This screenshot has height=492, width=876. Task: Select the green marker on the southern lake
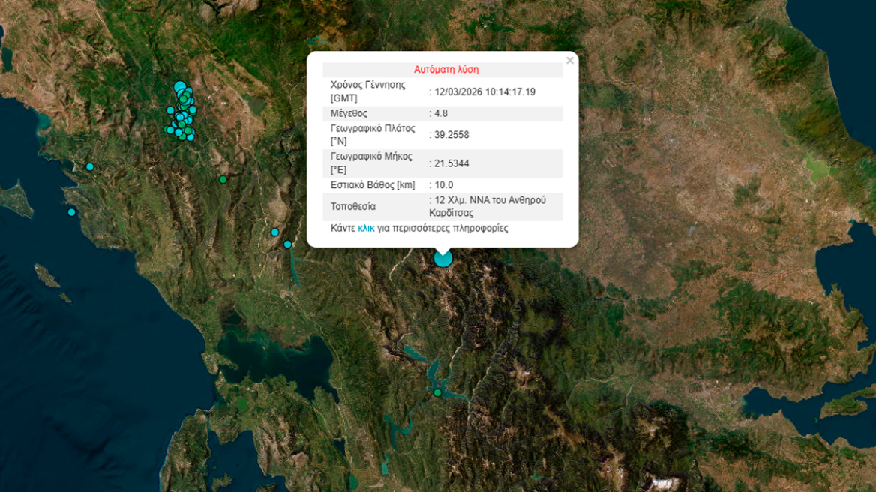coord(437,392)
